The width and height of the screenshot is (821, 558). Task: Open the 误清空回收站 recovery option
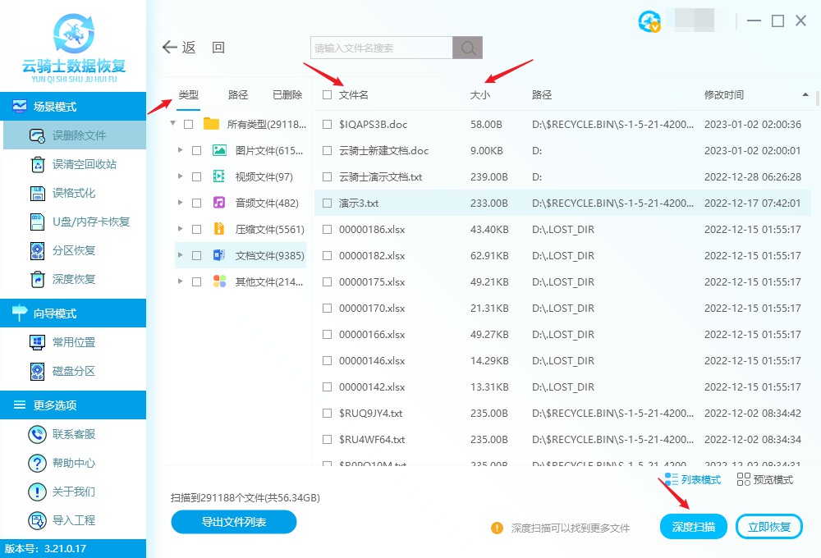[x=34, y=165]
